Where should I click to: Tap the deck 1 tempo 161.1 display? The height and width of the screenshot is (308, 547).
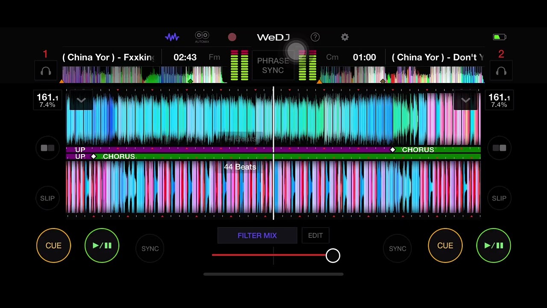[47, 100]
